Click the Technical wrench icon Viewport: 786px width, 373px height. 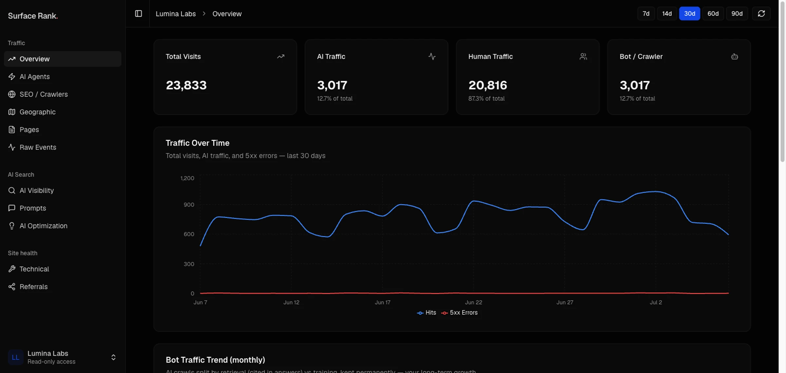tap(12, 269)
